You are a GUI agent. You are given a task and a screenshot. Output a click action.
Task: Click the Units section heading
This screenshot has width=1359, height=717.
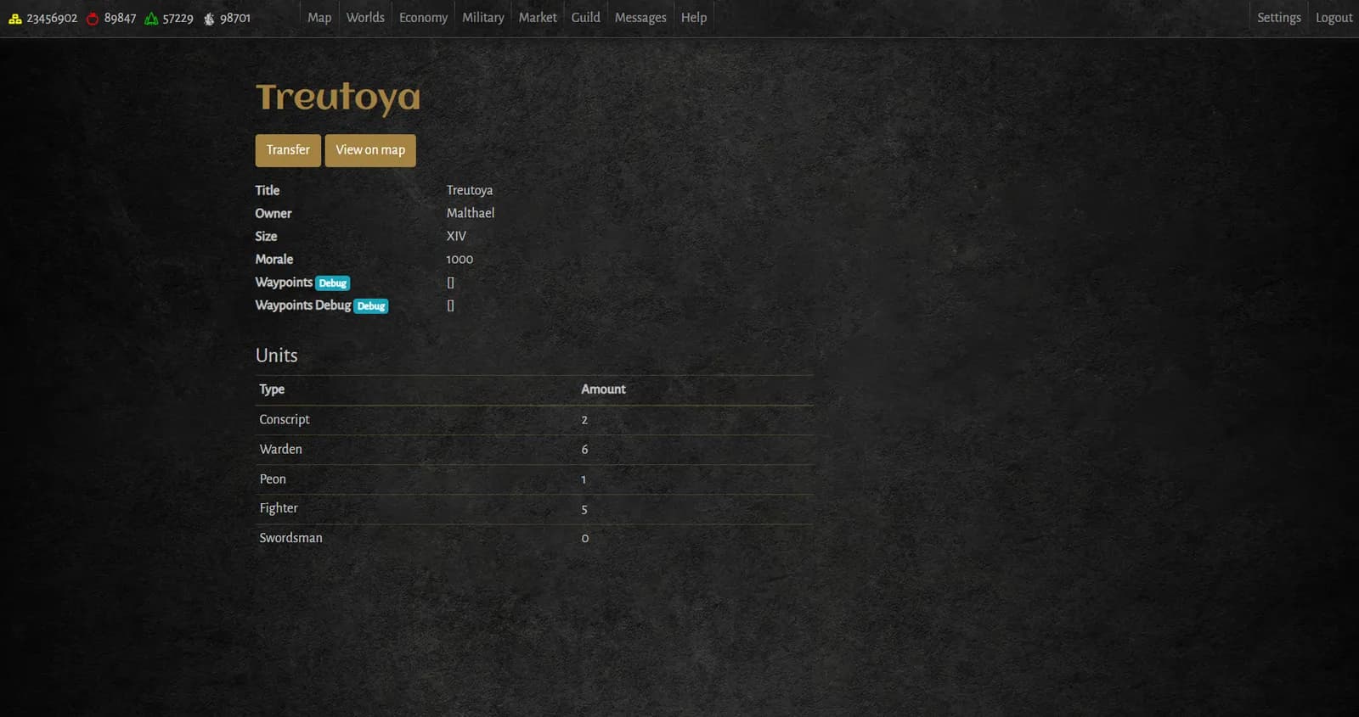pos(277,356)
